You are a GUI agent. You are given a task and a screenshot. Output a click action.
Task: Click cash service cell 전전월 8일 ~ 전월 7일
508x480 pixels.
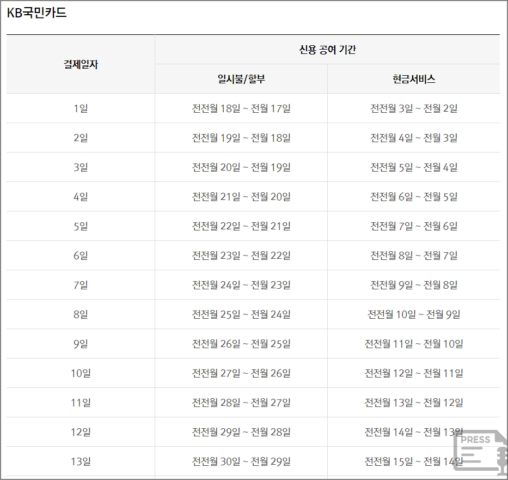click(x=414, y=256)
